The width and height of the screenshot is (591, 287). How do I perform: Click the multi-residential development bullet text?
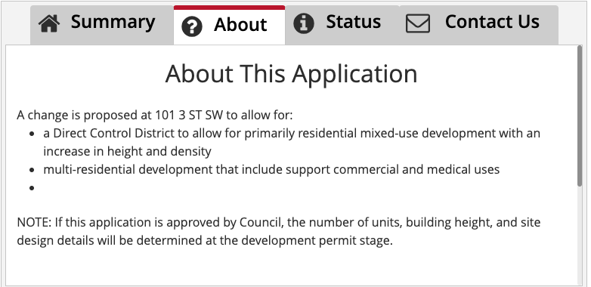[271, 169]
